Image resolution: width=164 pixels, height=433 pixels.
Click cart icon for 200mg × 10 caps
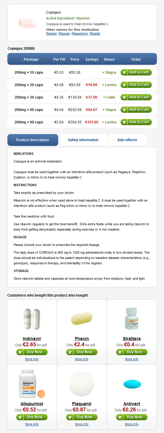[x=124, y=72]
